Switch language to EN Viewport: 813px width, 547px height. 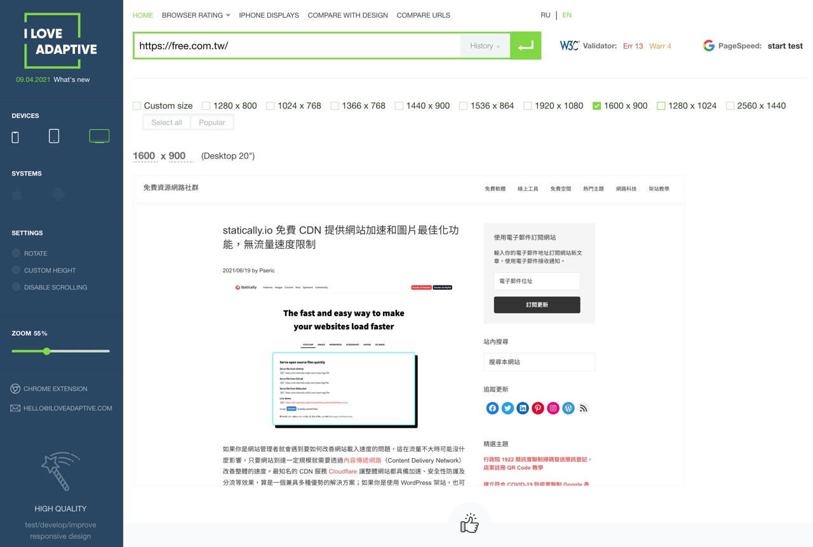[x=567, y=15]
